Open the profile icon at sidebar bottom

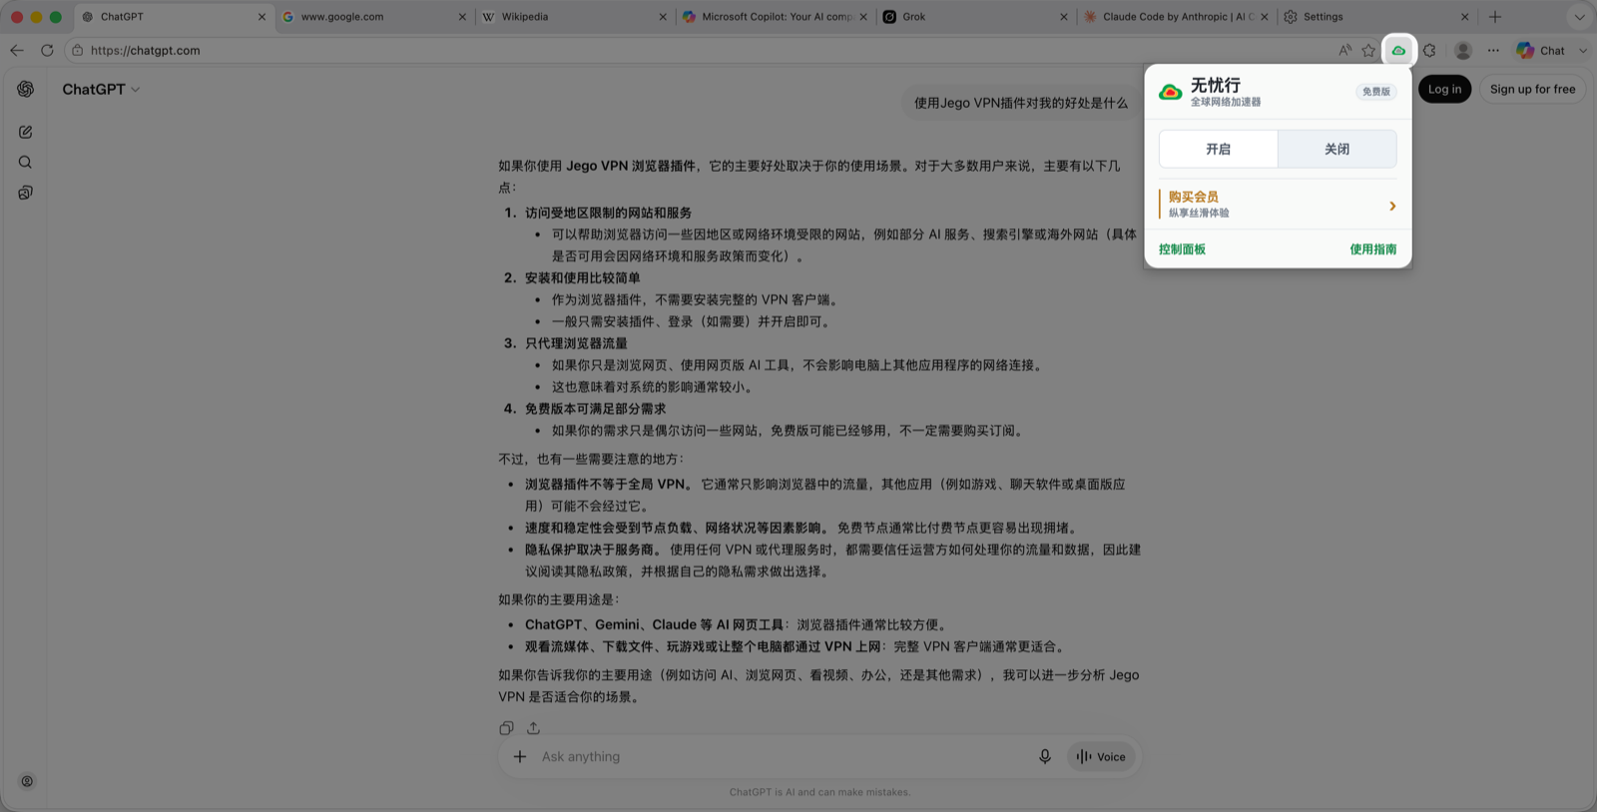tap(27, 781)
